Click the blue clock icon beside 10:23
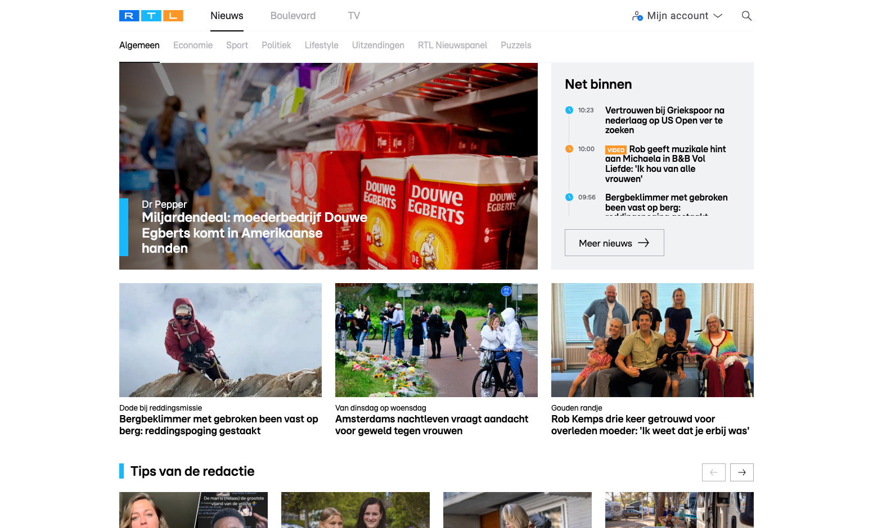The width and height of the screenshot is (873, 528). tap(569, 110)
